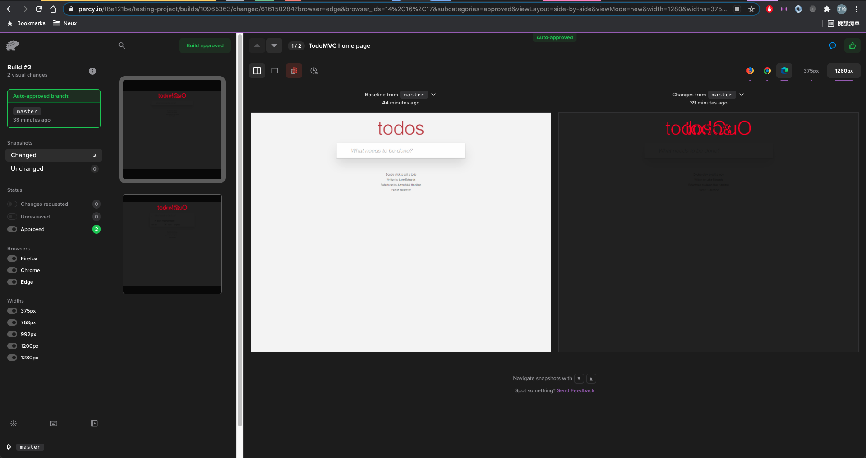Click the browser address bar URL
This screenshot has height=458, width=866.
401,9
